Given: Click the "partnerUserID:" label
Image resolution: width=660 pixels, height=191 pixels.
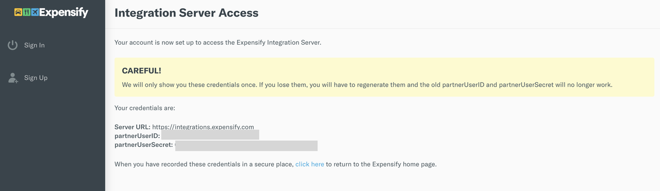Looking at the screenshot, I should point(137,136).
